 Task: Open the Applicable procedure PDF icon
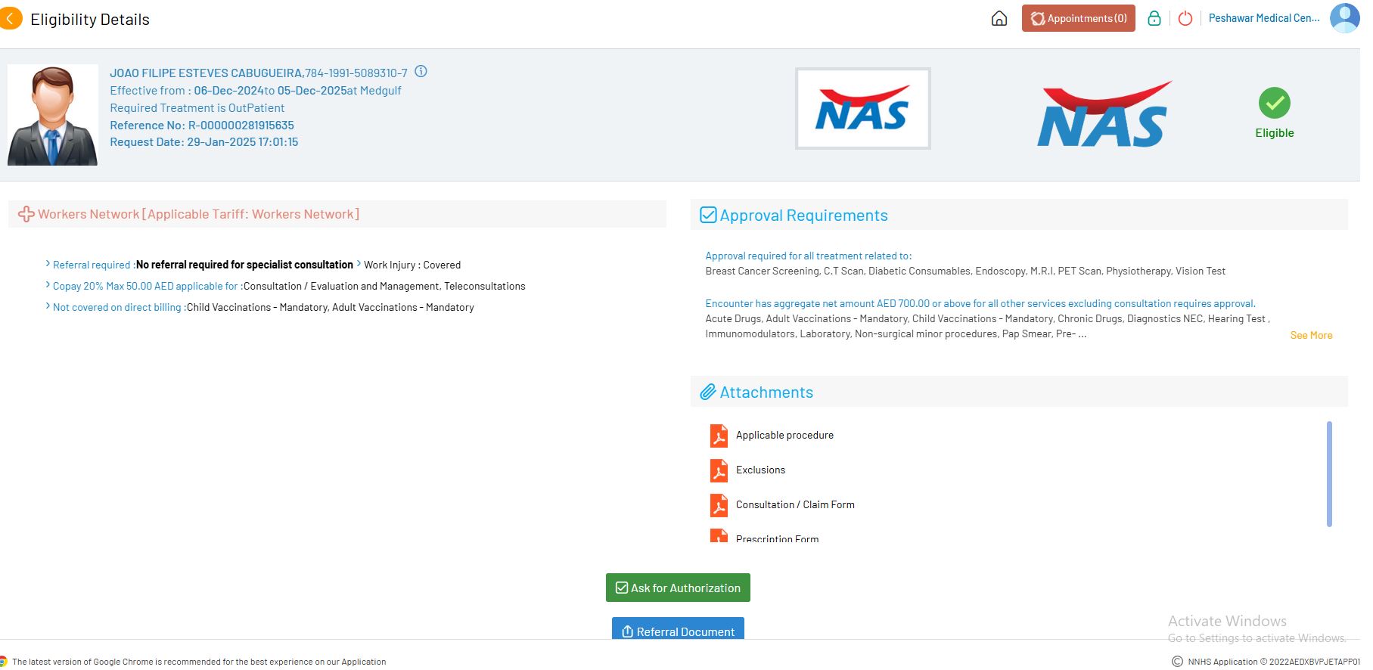pos(719,436)
